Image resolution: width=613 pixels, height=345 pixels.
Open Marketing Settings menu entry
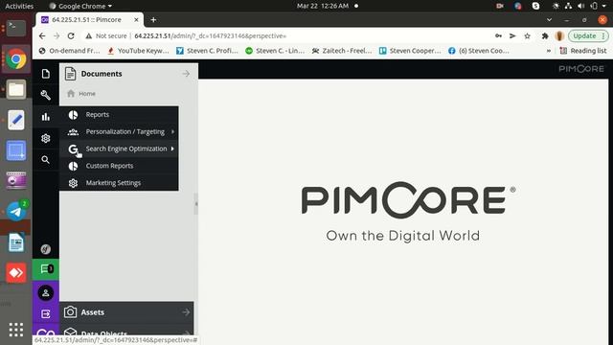coord(119,183)
